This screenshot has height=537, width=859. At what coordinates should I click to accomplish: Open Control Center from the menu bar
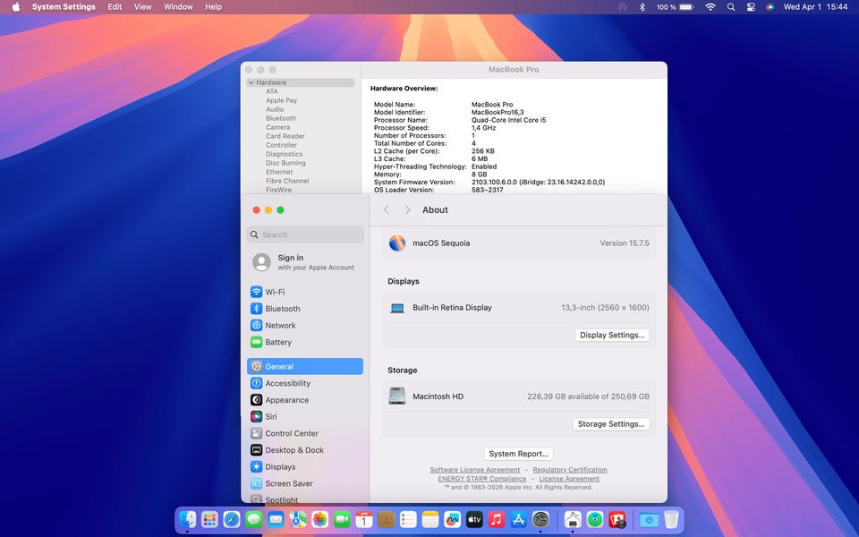tap(751, 7)
